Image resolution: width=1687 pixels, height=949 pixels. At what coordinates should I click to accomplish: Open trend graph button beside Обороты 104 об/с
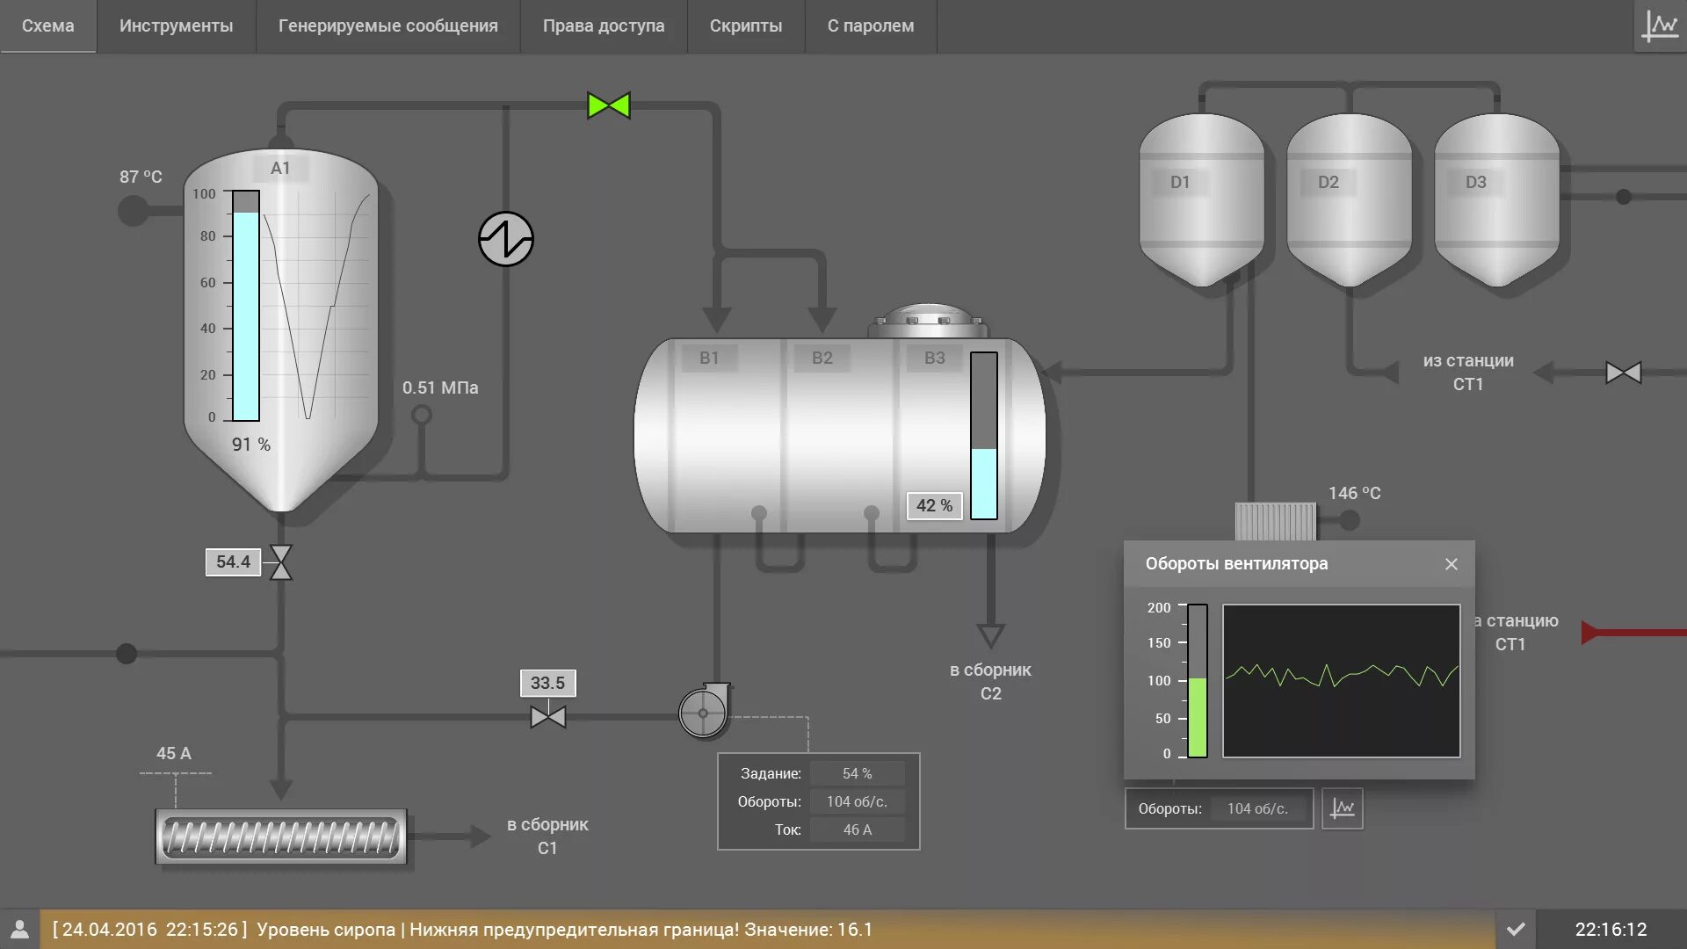tap(1342, 808)
